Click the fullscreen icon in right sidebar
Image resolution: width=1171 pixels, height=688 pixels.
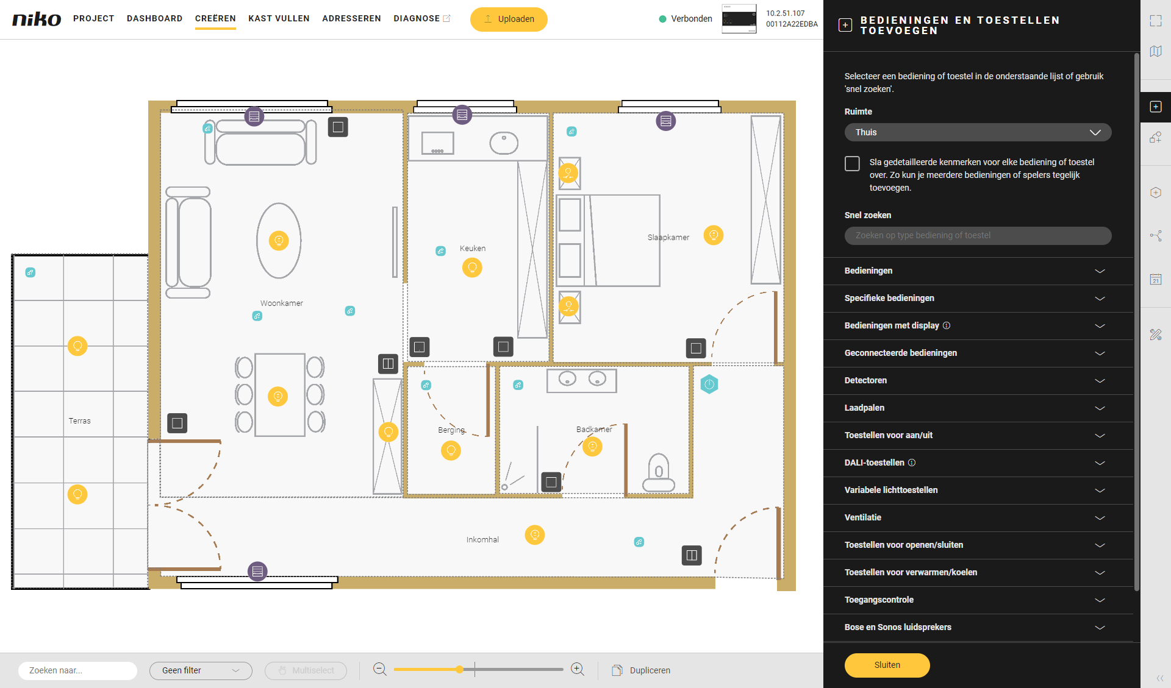click(x=1155, y=21)
